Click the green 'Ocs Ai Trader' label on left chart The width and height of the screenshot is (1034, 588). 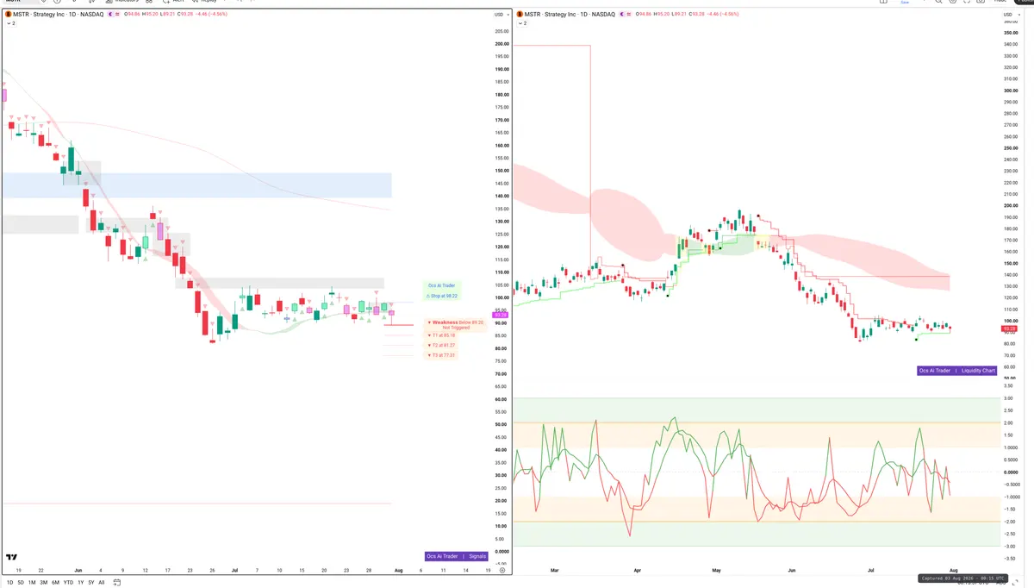point(441,285)
